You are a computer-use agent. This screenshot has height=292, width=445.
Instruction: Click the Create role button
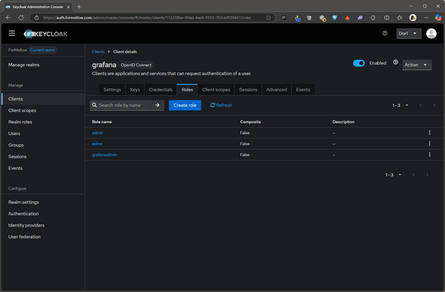pyautogui.click(x=185, y=105)
